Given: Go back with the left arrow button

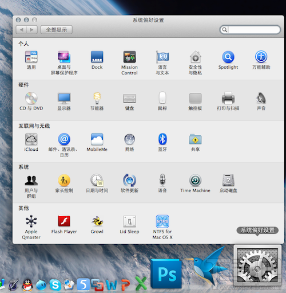Looking at the screenshot, I should point(21,30).
